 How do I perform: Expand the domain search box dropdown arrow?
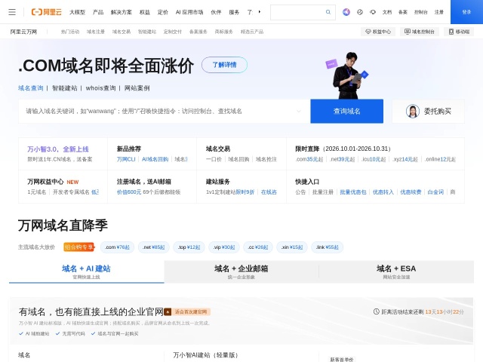[299, 111]
